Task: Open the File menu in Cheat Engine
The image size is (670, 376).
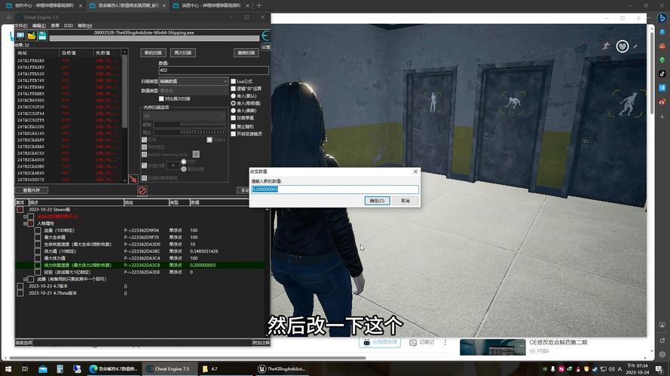Action: click(x=21, y=26)
